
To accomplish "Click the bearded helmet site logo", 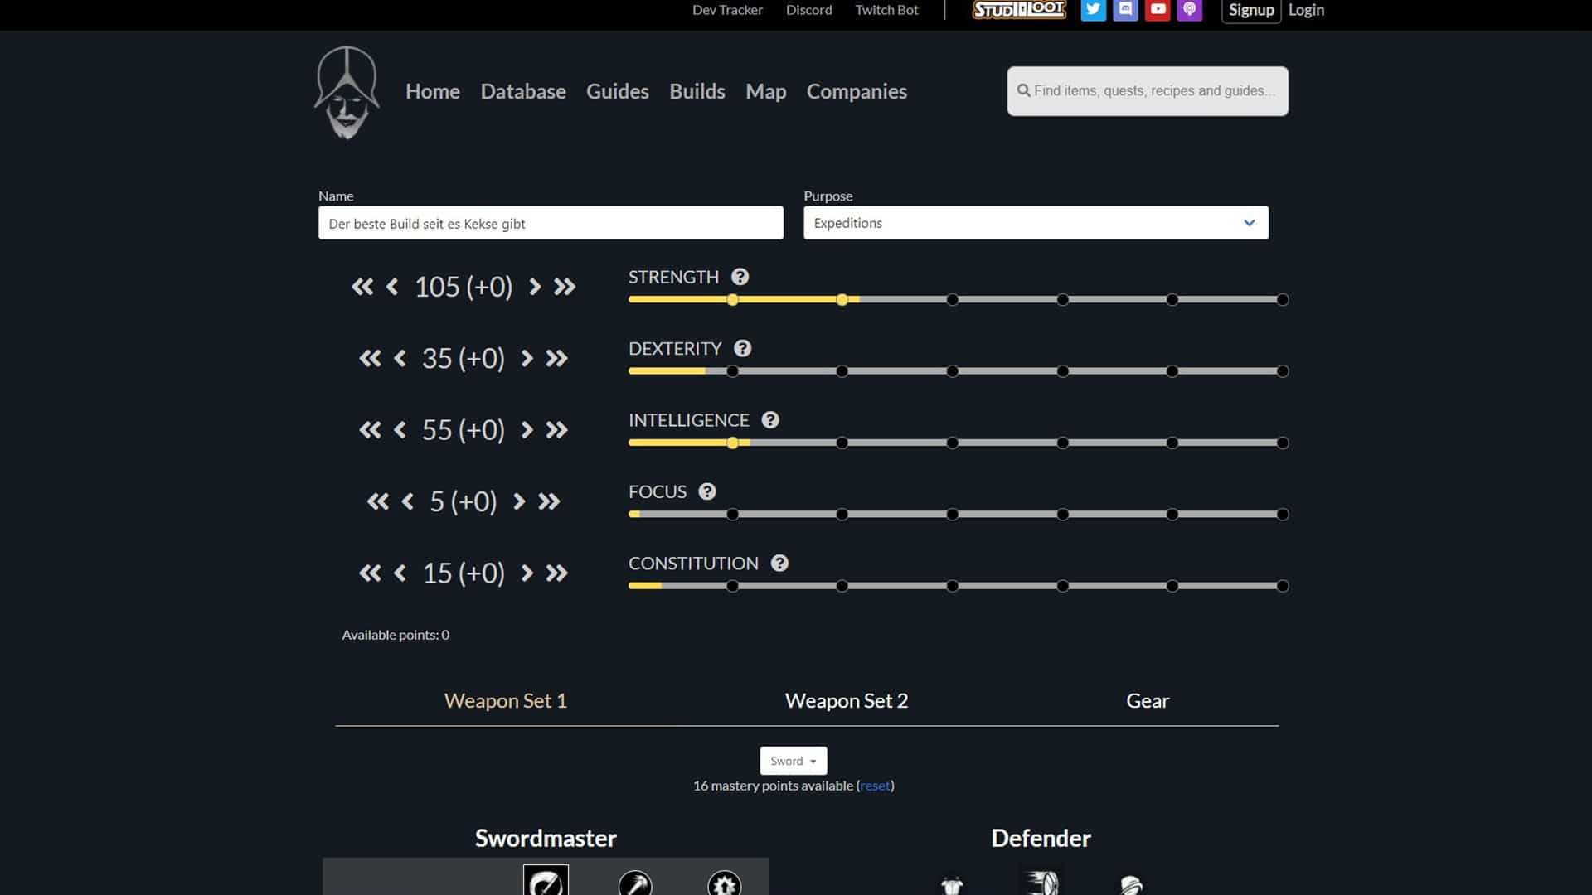I will [347, 92].
